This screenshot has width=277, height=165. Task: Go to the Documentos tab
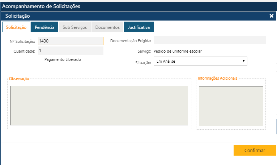[107, 27]
